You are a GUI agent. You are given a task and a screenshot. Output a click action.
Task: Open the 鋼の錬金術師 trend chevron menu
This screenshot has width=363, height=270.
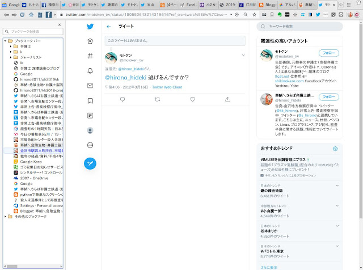[x=337, y=185]
